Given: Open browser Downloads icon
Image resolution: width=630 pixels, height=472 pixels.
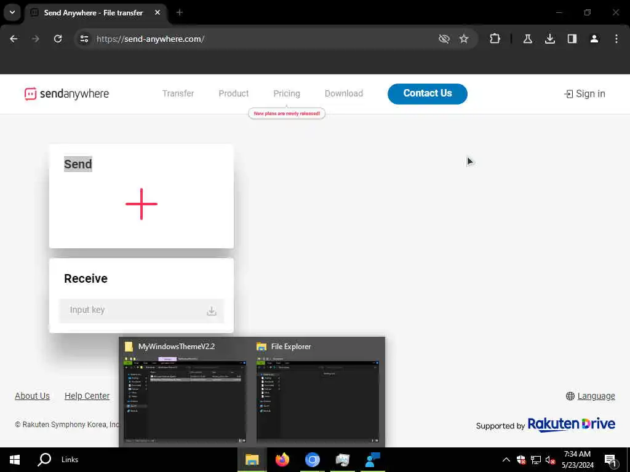Looking at the screenshot, I should coord(550,39).
